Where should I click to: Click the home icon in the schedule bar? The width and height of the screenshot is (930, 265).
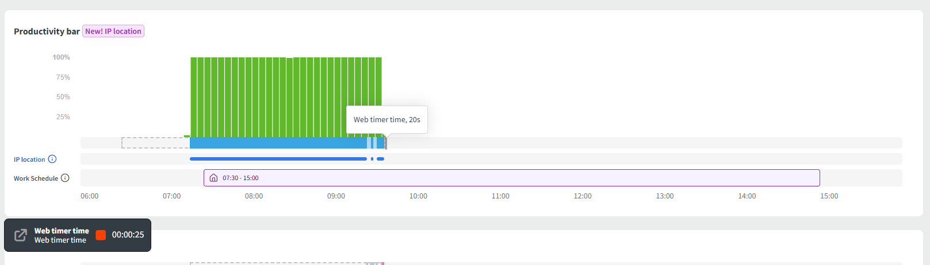point(213,178)
